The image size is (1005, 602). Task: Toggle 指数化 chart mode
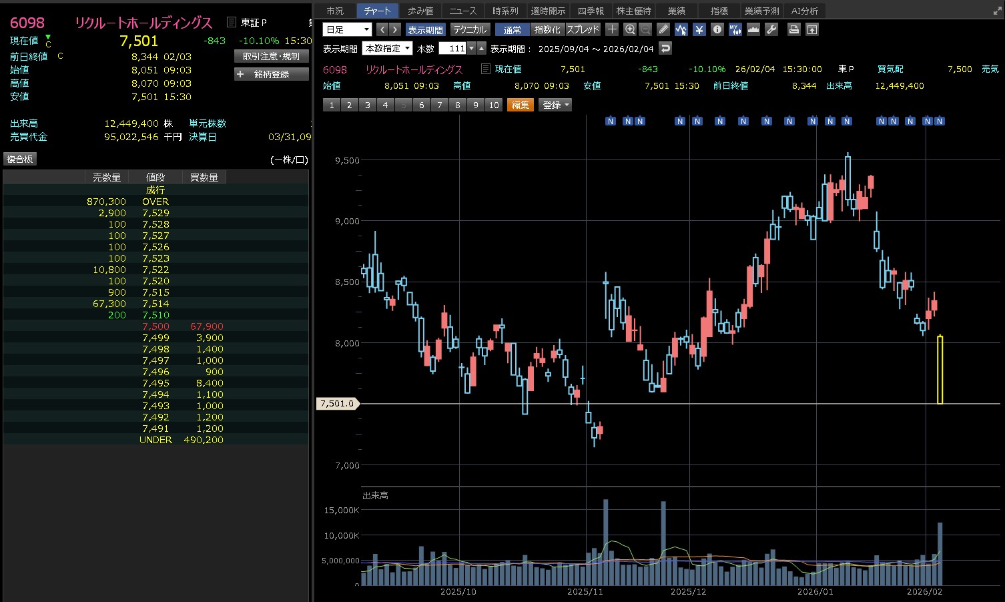[547, 29]
